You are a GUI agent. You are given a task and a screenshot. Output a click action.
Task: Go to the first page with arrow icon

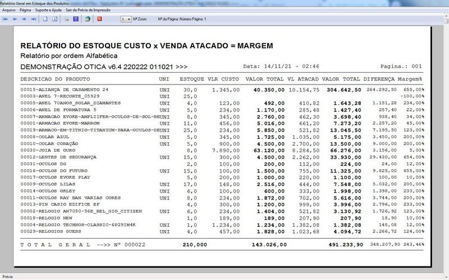pos(5,19)
